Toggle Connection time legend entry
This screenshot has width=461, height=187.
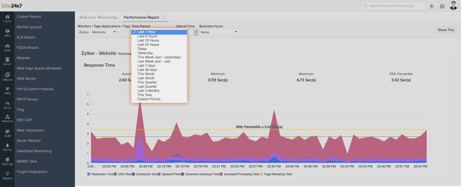144,174
